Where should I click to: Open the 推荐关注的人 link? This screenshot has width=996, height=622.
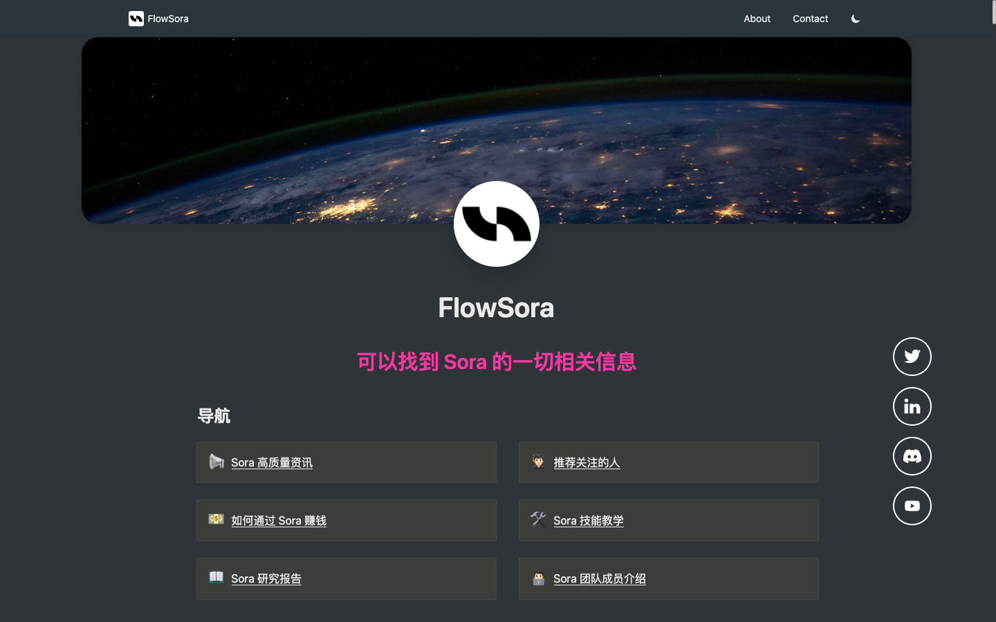click(587, 462)
